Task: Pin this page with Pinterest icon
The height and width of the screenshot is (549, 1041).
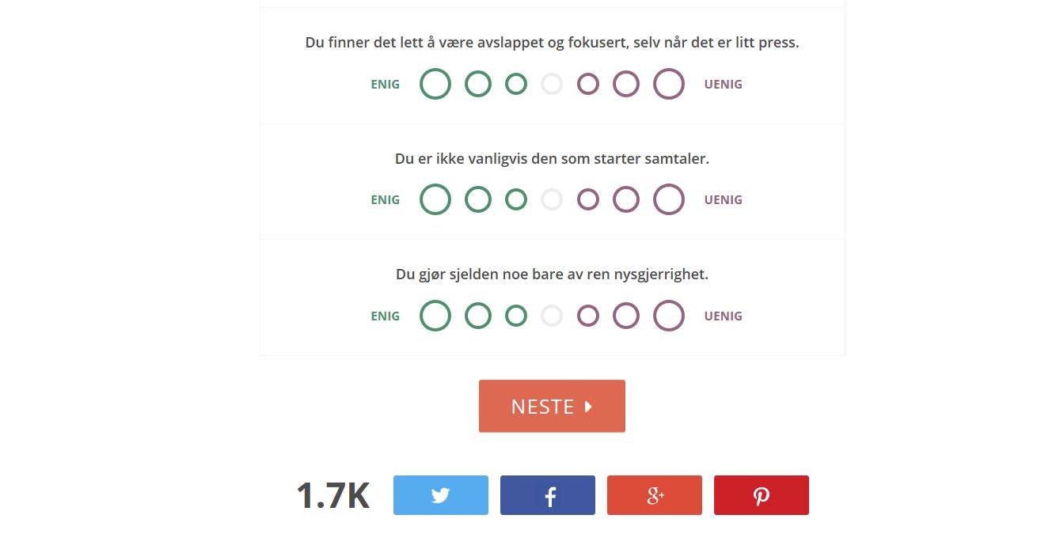Action: point(762,495)
